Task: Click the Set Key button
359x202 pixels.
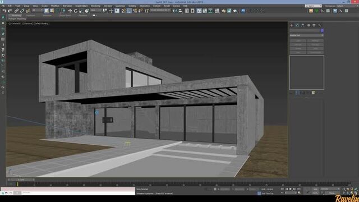Action: pos(315,193)
